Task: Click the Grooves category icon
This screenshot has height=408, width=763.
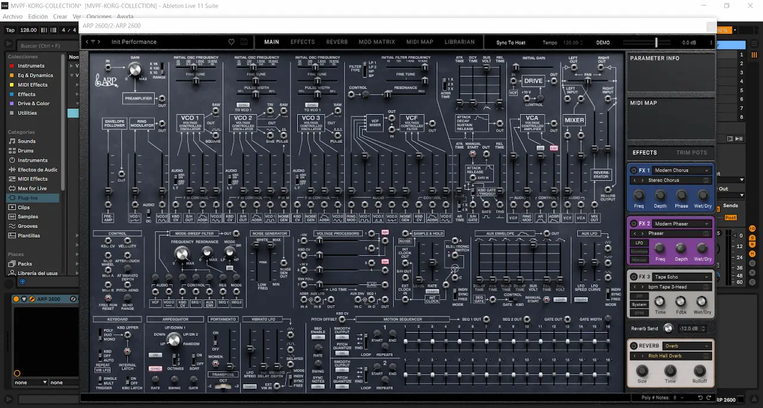Action: (12, 226)
